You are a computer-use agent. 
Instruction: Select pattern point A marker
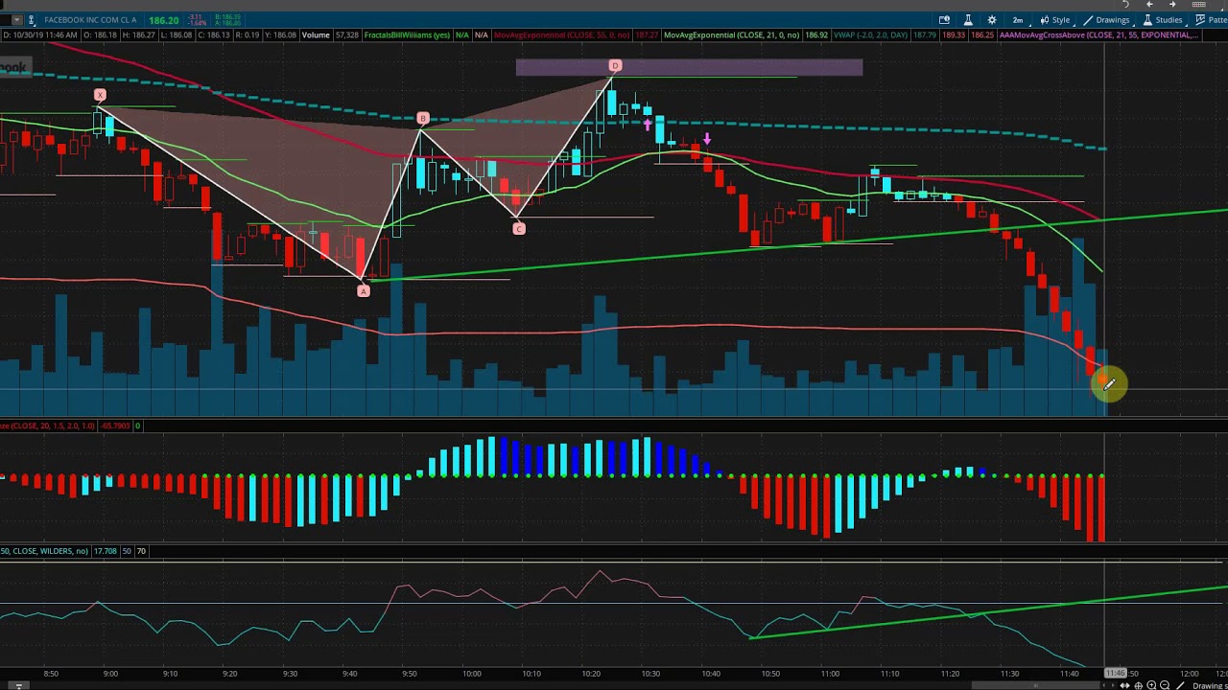point(363,290)
